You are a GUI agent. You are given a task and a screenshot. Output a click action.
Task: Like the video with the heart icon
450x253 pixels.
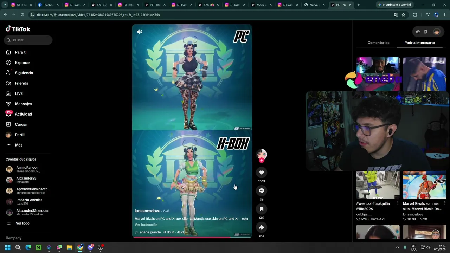pyautogui.click(x=262, y=173)
